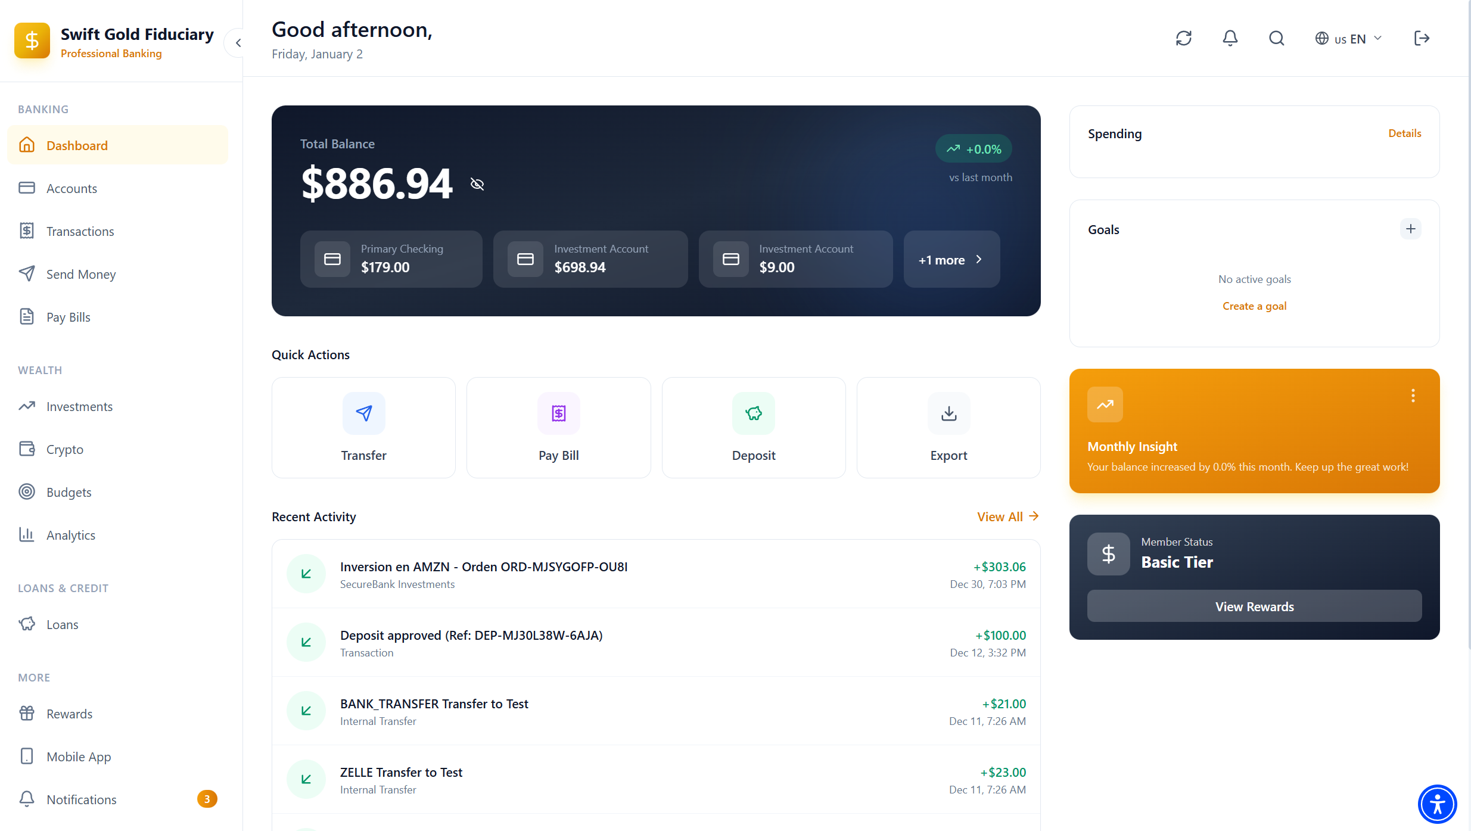
Task: Add a new goal with the plus icon
Action: (x=1410, y=229)
